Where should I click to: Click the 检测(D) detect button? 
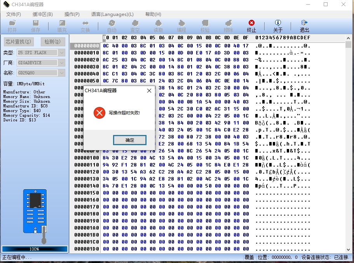tap(53, 42)
